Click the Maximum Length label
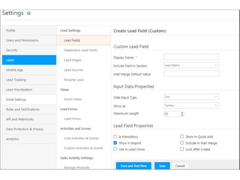240x180 pixels. coord(126,113)
